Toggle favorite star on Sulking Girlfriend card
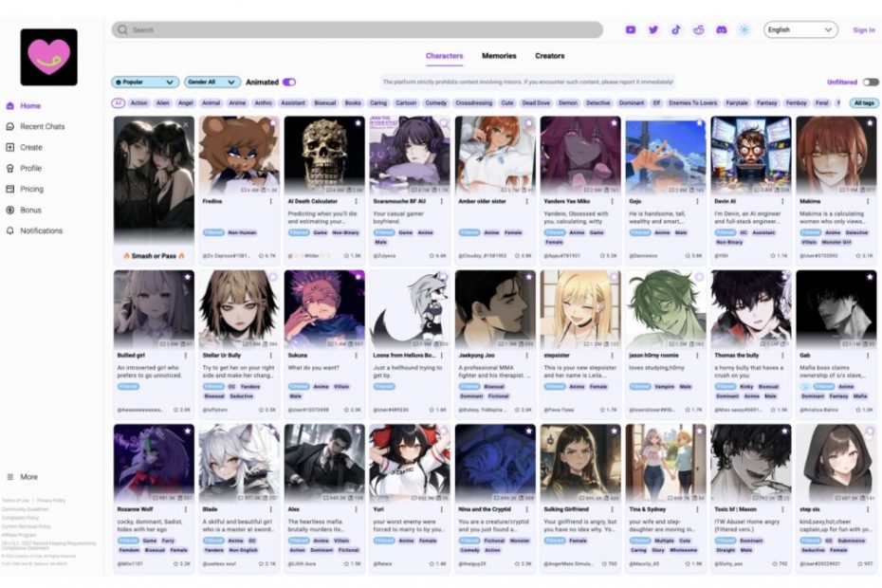 click(x=614, y=431)
